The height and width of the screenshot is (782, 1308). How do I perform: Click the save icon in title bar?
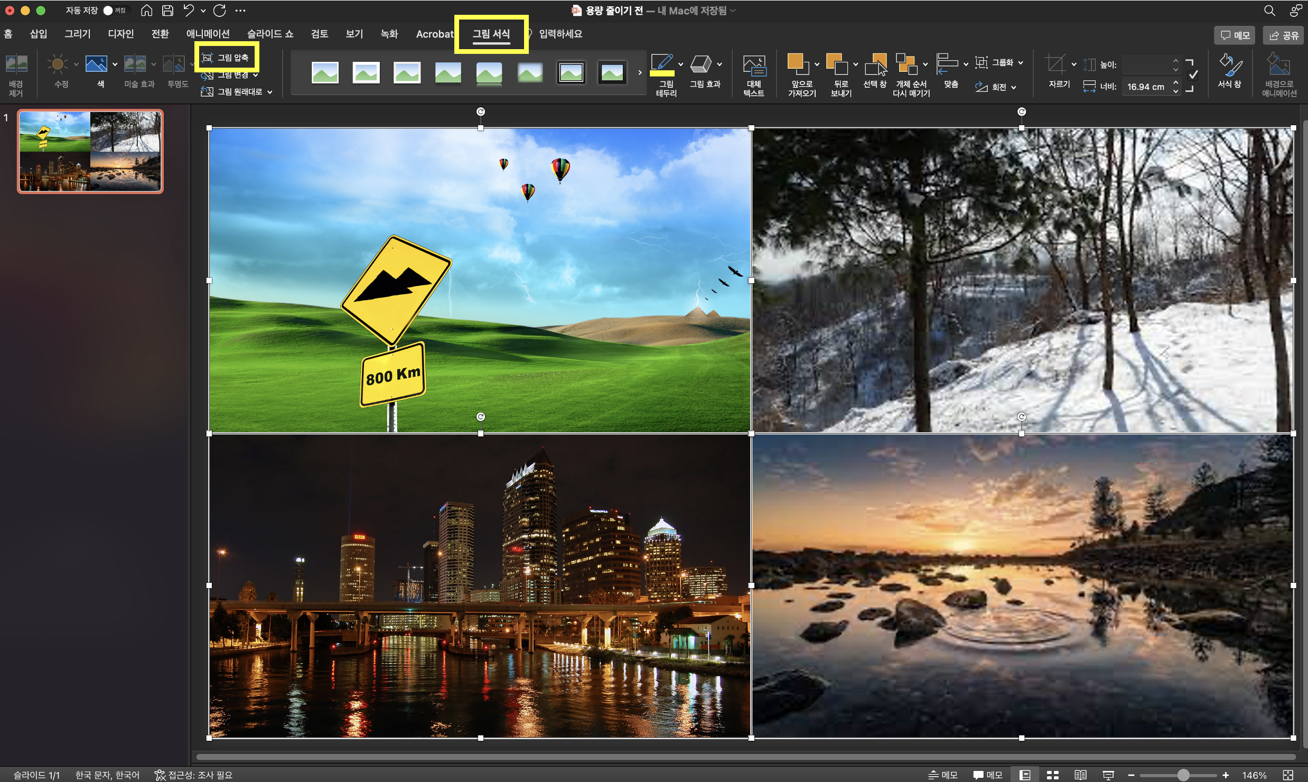point(167,10)
